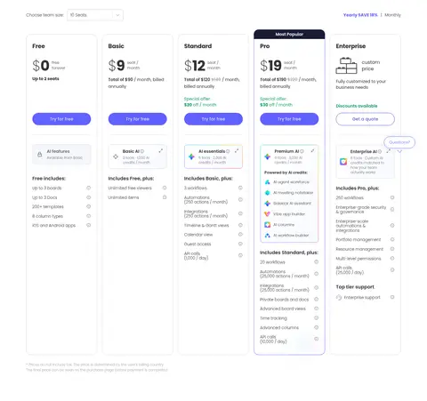Click Try for free under the Basic plan

[x=137, y=119]
